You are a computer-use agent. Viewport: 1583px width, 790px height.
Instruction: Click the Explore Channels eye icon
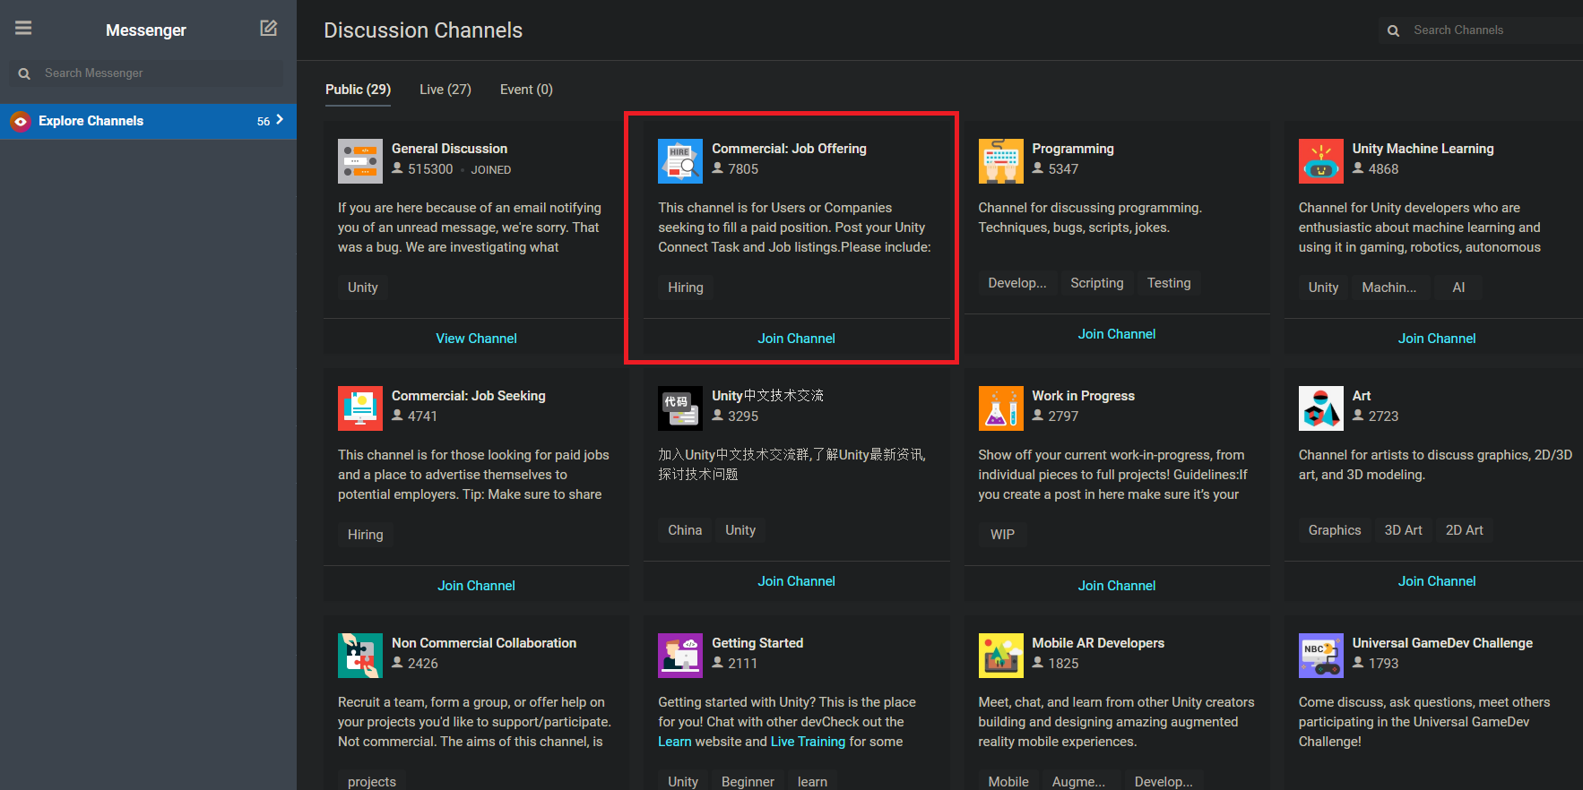(21, 121)
